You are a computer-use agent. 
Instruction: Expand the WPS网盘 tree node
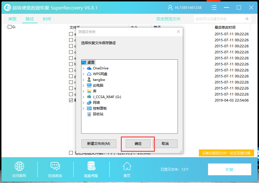click(x=83, y=74)
